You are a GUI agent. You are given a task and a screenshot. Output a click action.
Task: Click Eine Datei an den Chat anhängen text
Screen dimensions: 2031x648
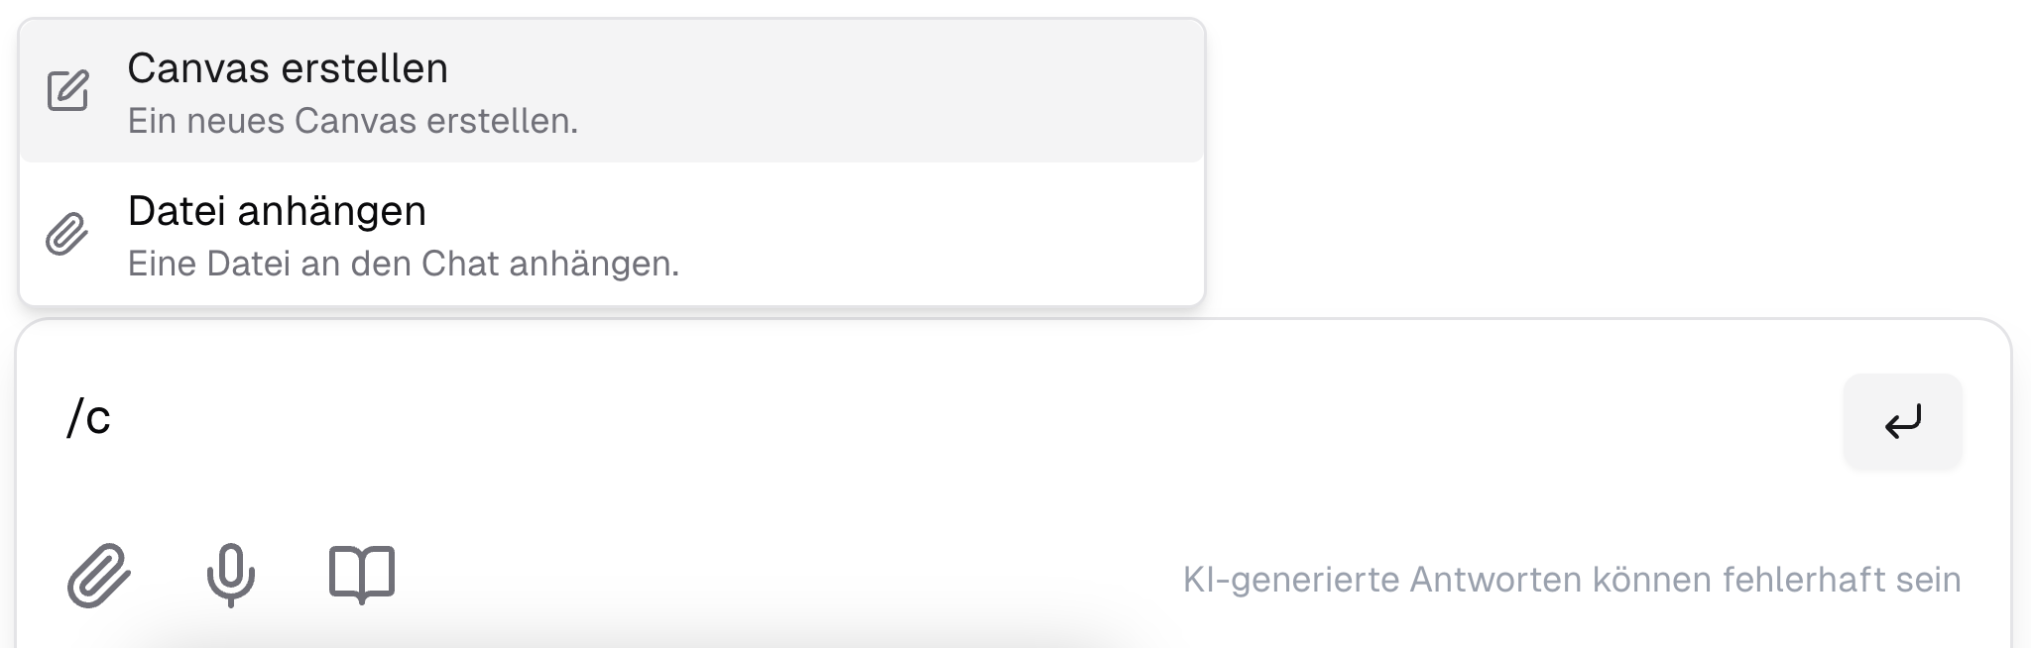tap(404, 265)
